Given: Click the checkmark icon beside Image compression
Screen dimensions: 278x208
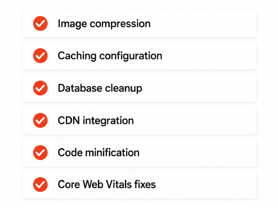Looking at the screenshot, I should click(x=40, y=23).
